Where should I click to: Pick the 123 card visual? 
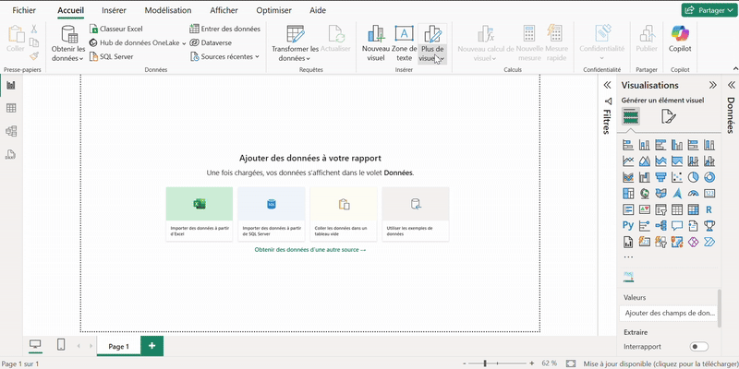click(x=709, y=193)
